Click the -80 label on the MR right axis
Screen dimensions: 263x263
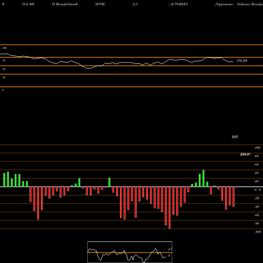(257, 224)
